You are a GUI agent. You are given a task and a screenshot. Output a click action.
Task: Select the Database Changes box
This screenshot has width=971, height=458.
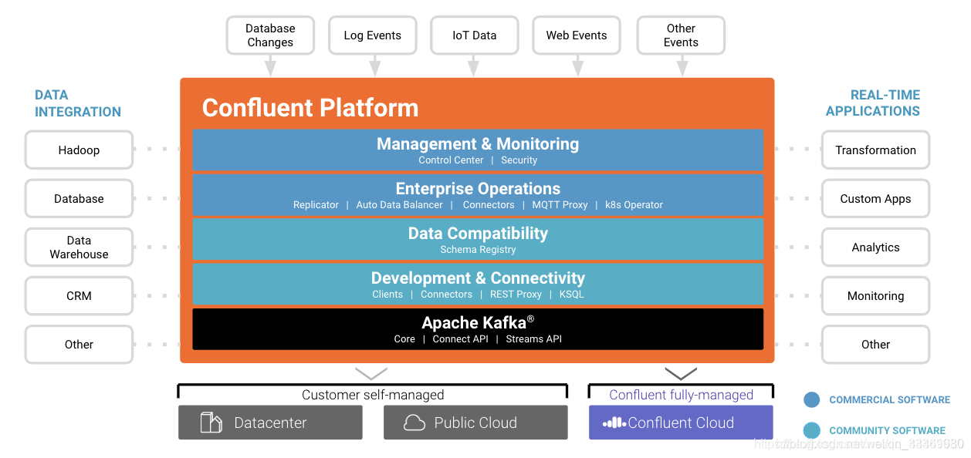270,35
